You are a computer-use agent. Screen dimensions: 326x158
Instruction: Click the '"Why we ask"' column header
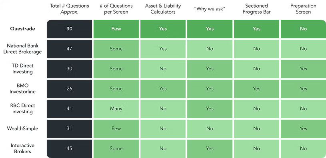coord(210,9)
